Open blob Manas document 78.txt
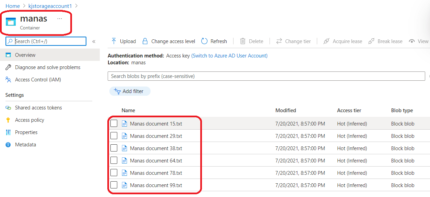The height and width of the screenshot is (197, 430). (x=156, y=173)
